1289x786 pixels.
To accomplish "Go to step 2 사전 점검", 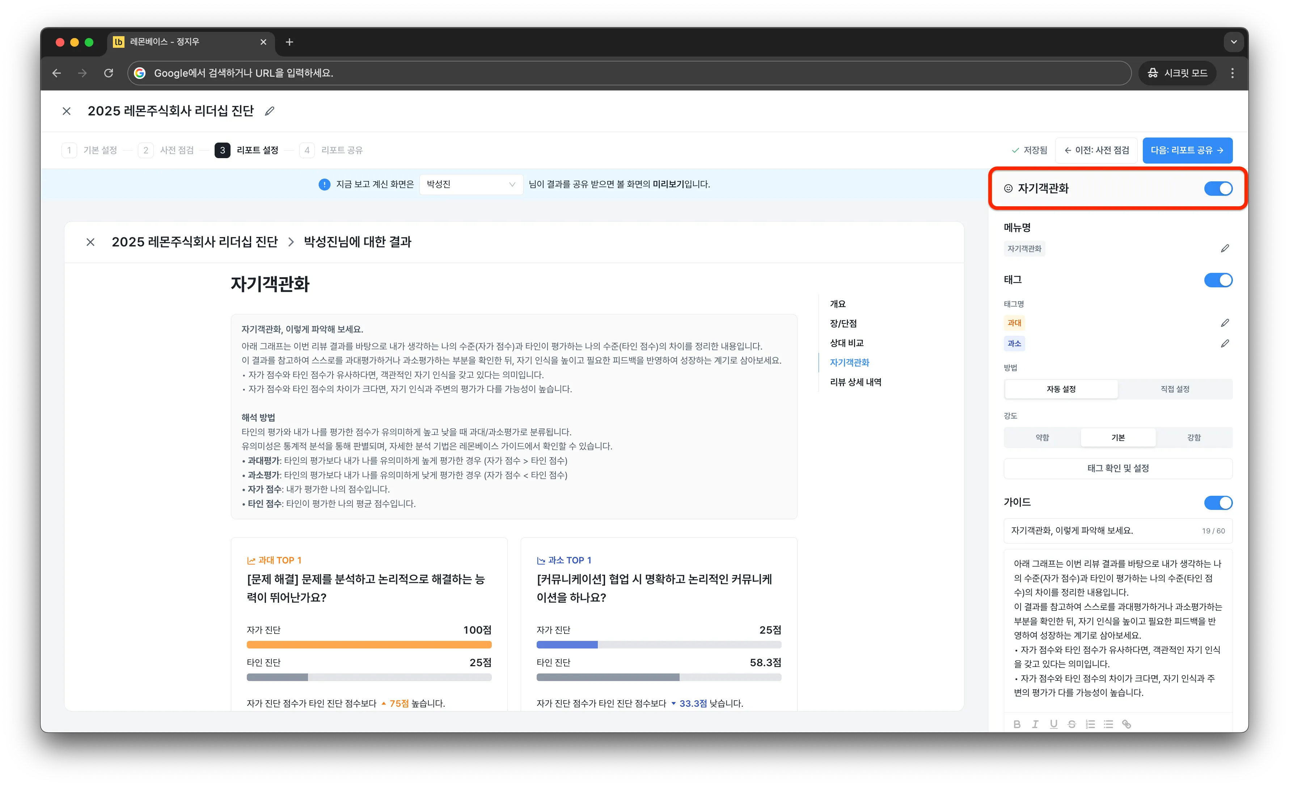I will [166, 150].
